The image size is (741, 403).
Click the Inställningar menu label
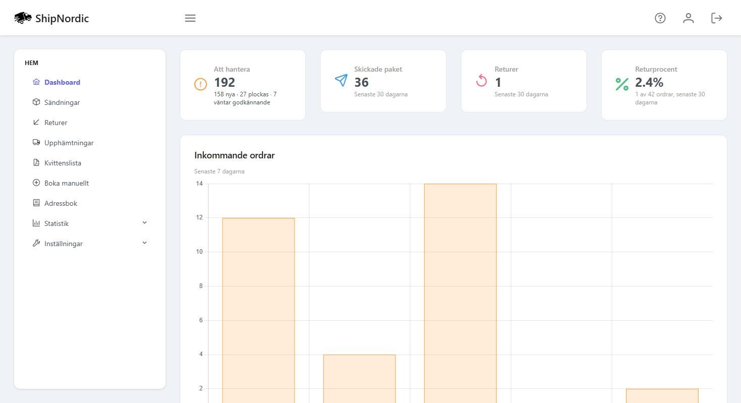tap(64, 244)
